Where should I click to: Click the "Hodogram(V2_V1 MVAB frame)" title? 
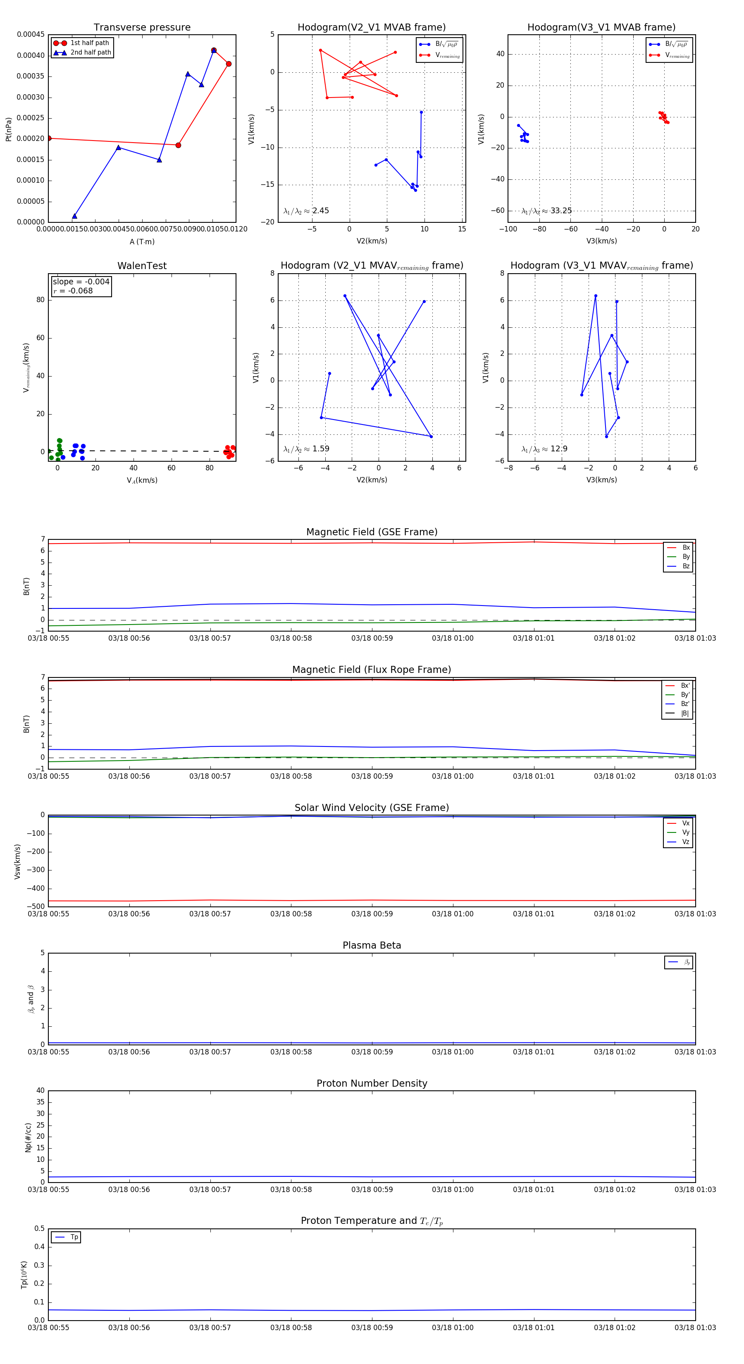372,28
